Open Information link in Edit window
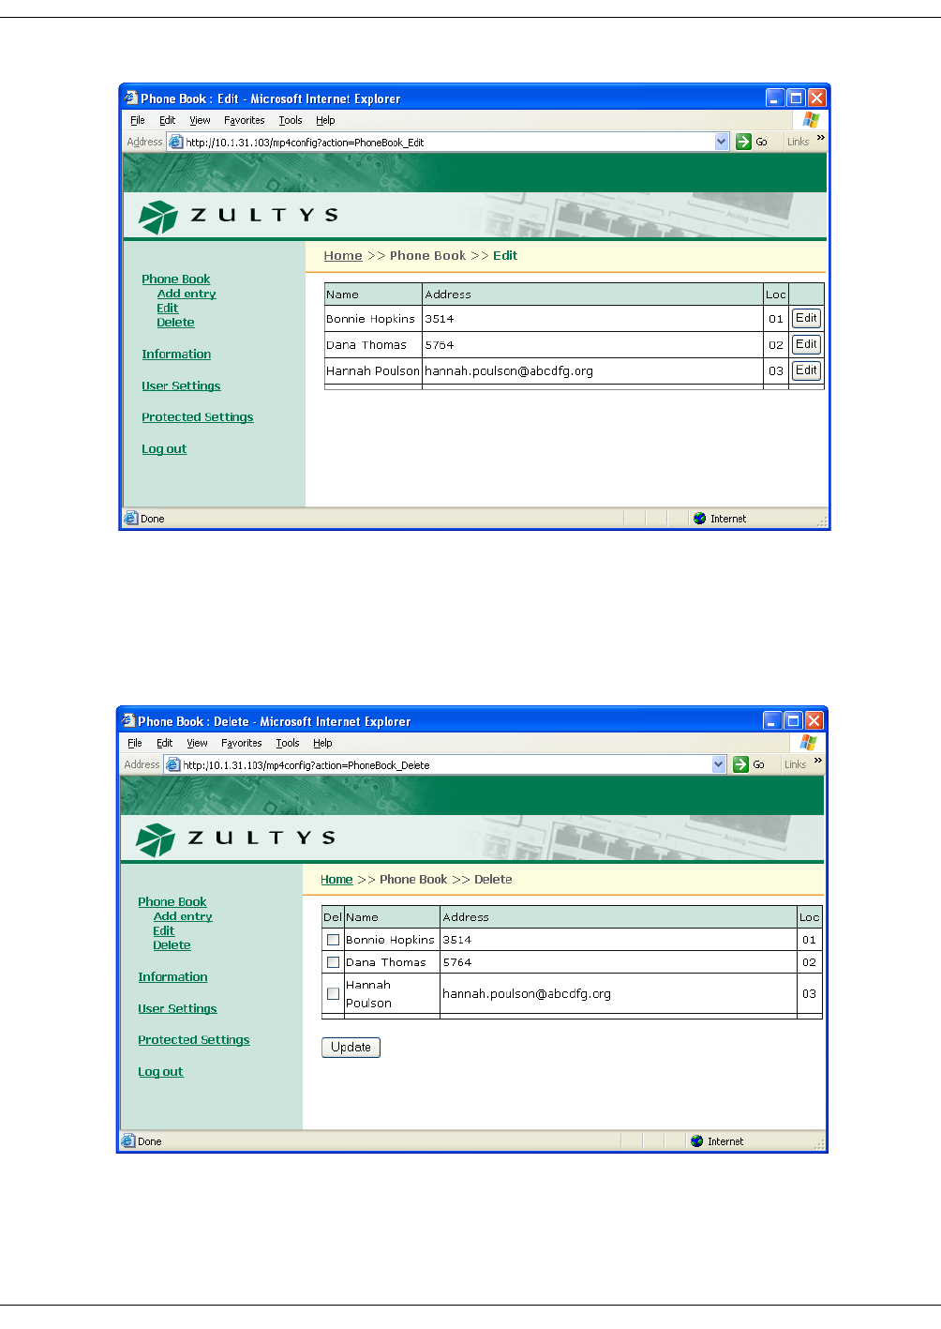The width and height of the screenshot is (941, 1329). tap(176, 355)
